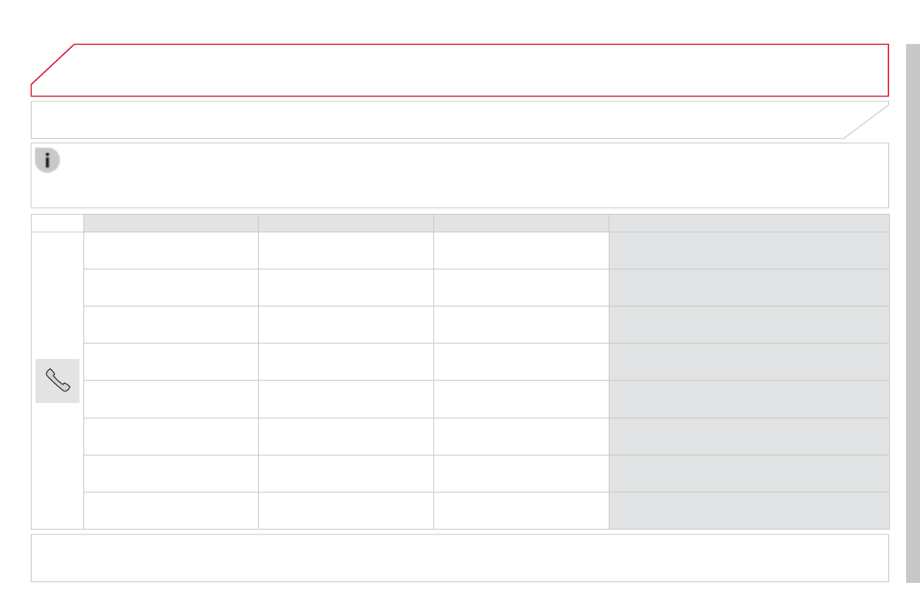Click the empty note box below the table

click(460, 557)
